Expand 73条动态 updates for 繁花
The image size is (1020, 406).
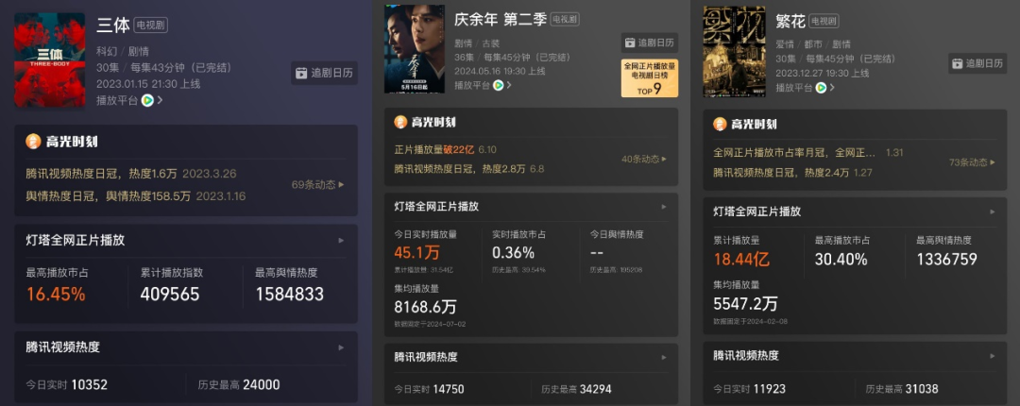tap(972, 162)
